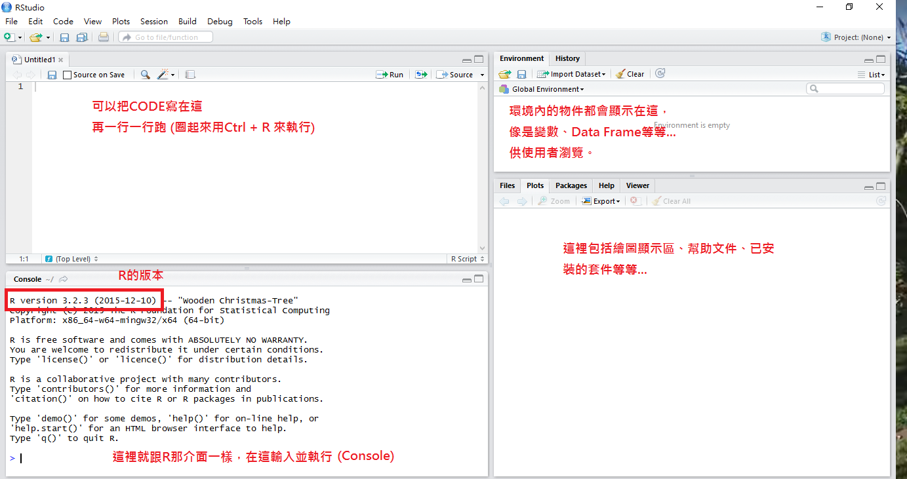Click the Print icon in main toolbar
This screenshot has width=907, height=479.
coord(104,37)
